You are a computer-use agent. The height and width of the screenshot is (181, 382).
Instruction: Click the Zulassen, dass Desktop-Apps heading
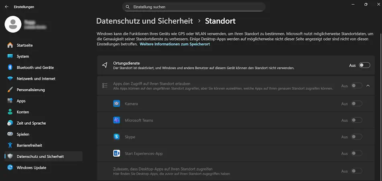tap(163, 169)
